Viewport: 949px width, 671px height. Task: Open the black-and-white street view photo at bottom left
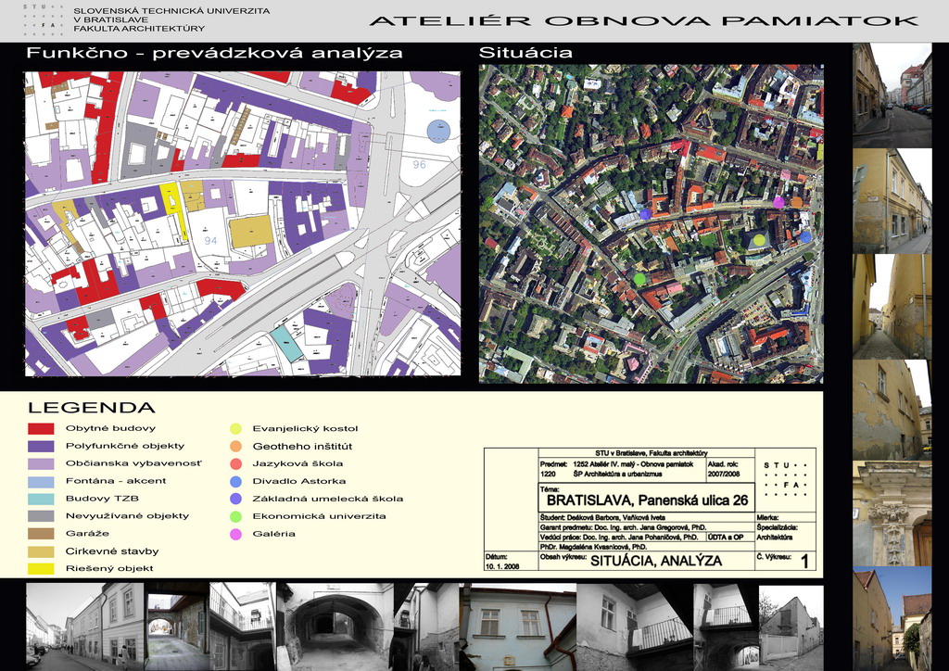(x=84, y=627)
